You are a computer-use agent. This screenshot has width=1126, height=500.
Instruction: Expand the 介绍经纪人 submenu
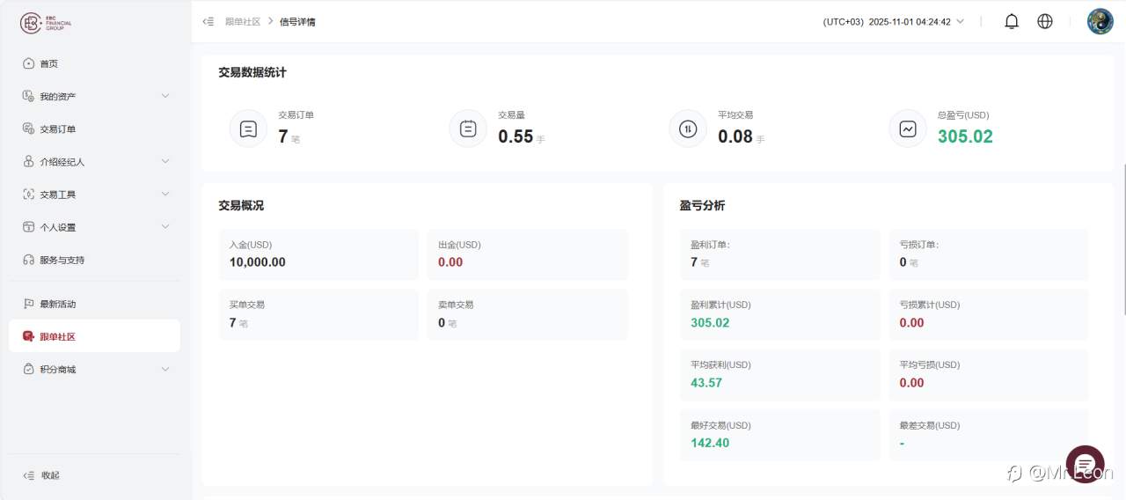click(165, 161)
